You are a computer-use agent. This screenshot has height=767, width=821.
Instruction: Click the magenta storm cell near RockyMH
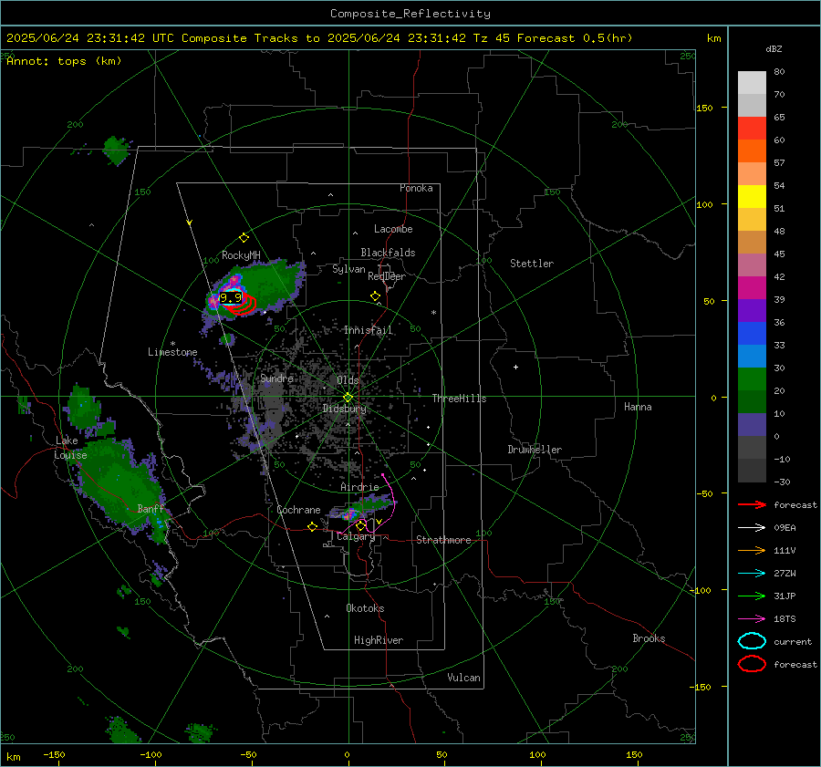[233, 283]
